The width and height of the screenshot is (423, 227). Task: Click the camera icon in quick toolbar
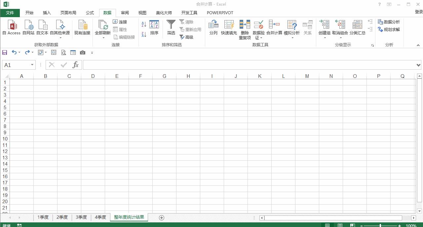point(83,52)
